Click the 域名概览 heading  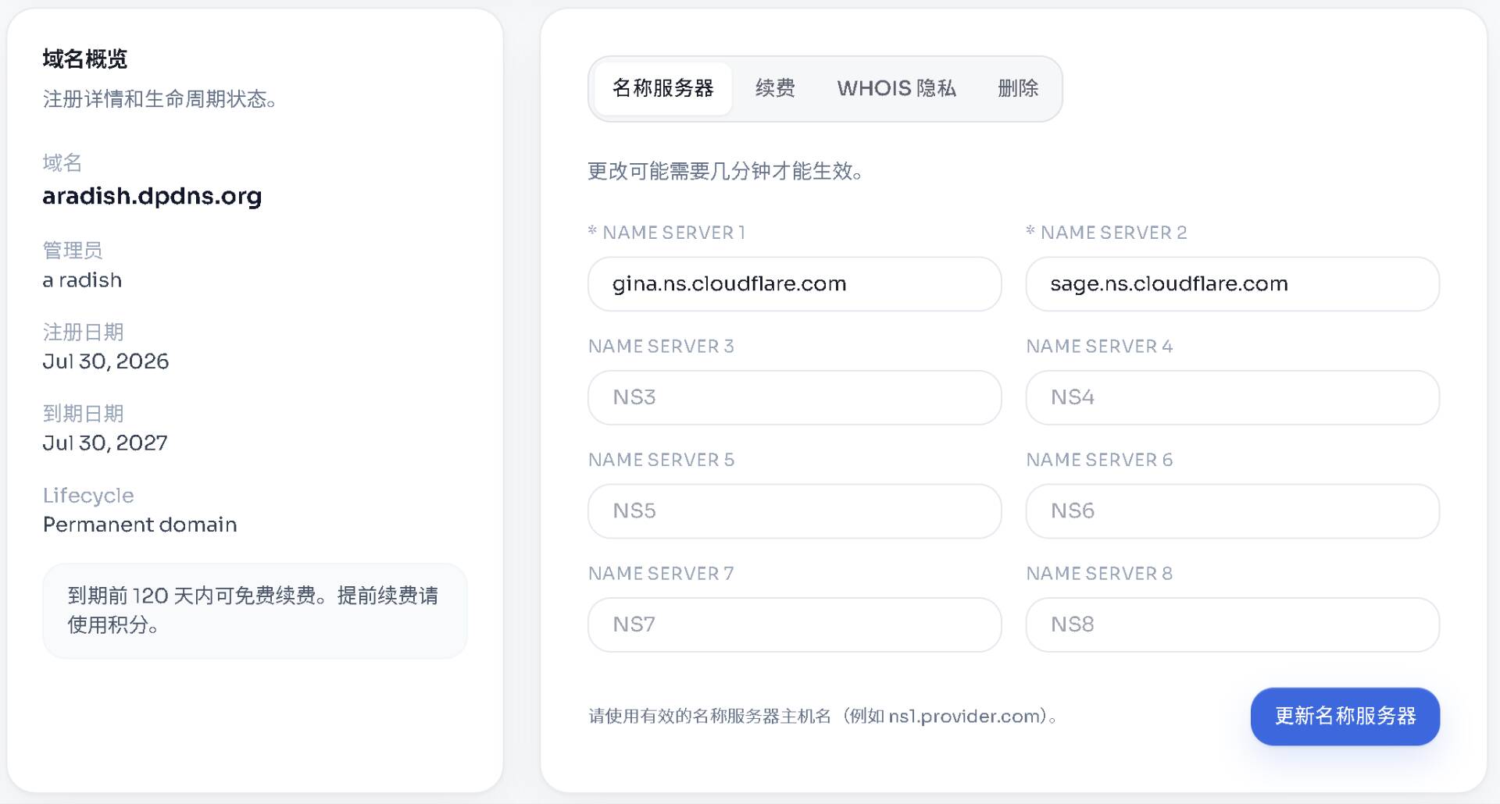84,59
